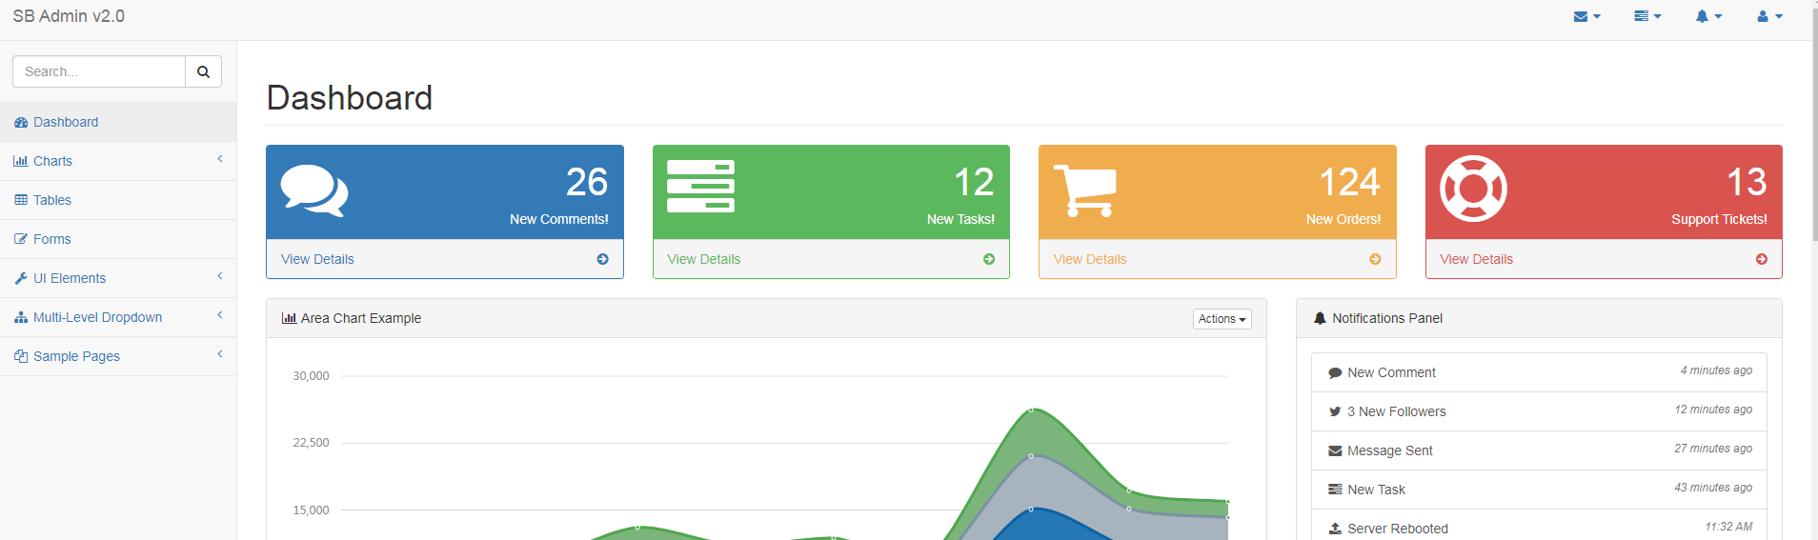Select Tables in the sidebar

pos(52,200)
